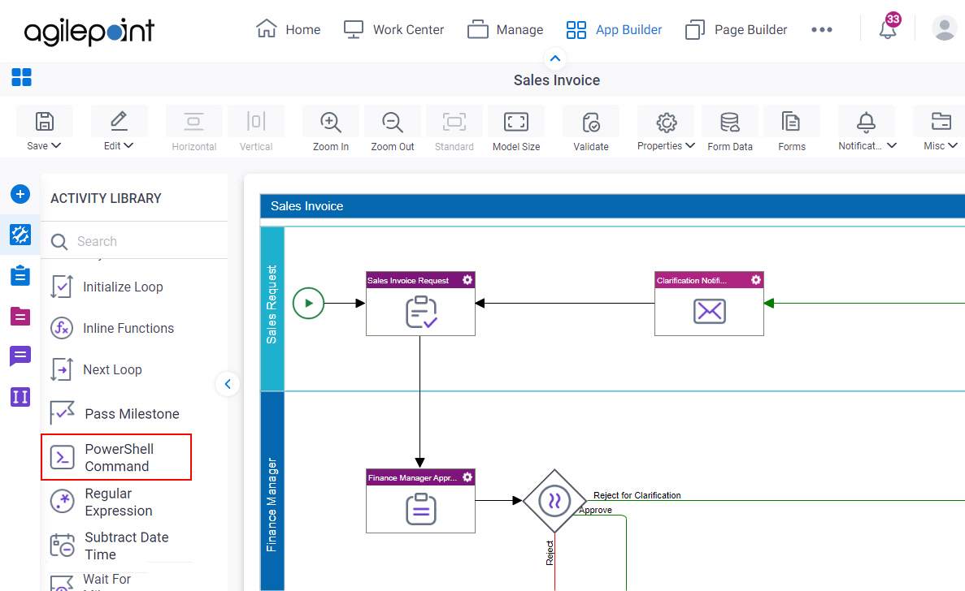Viewport: 965px width, 591px height.
Task: Click the Horizontal align tool
Action: (x=193, y=128)
